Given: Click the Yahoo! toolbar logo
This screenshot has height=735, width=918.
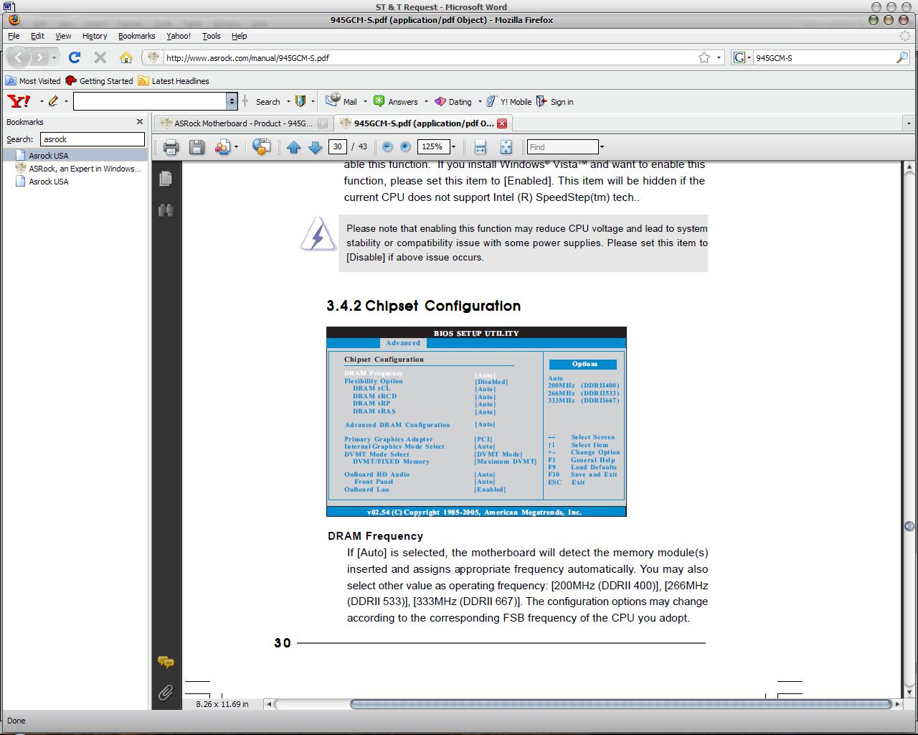Looking at the screenshot, I should tap(19, 101).
